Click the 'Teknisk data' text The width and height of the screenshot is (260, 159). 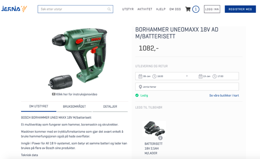(29, 155)
